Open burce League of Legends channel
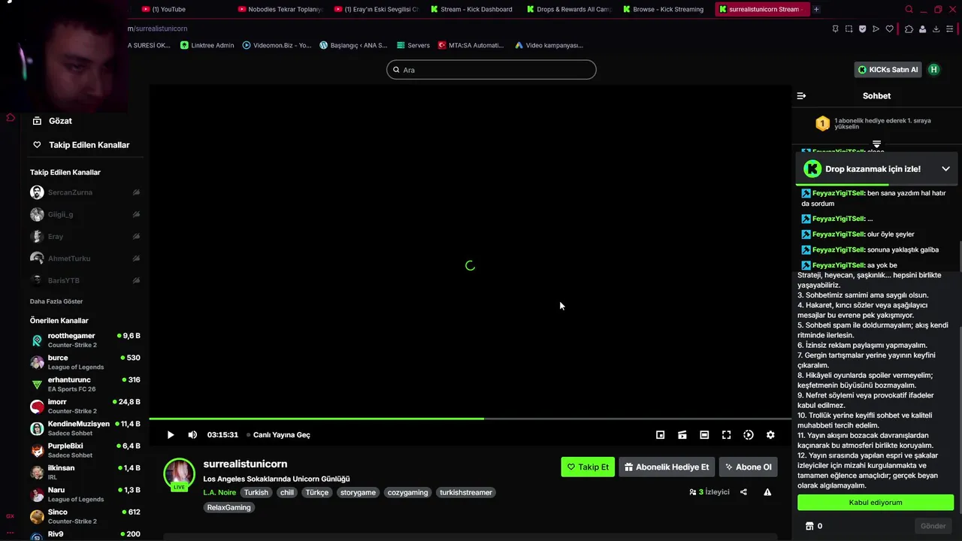The image size is (962, 541). pyautogui.click(x=85, y=362)
